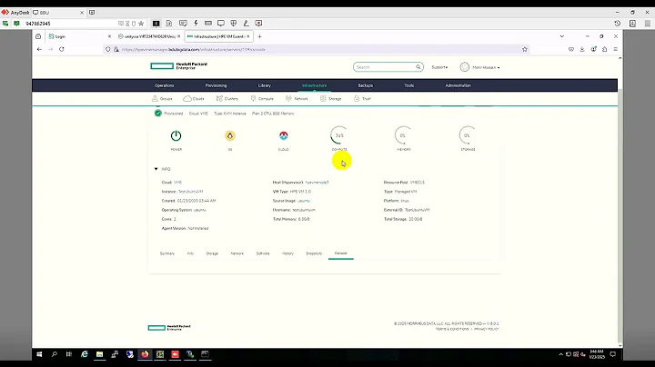The height and width of the screenshot is (367, 655).
Task: Open the Provisioning menu
Action: pyautogui.click(x=216, y=85)
